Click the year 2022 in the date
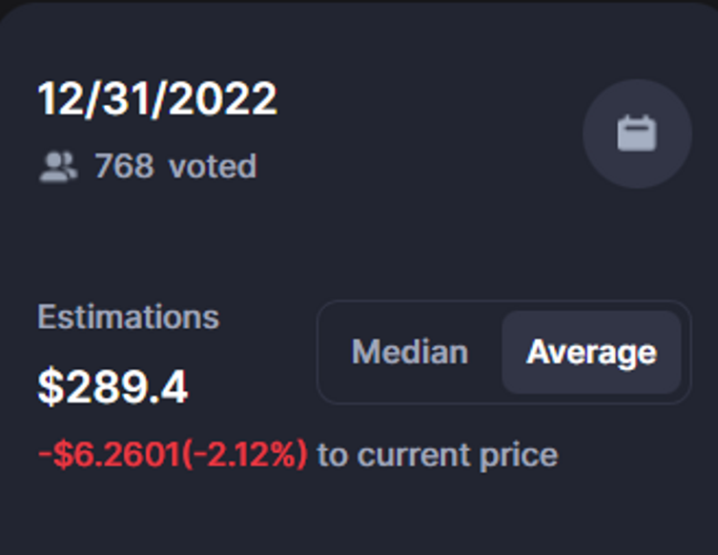Viewport: 718px width, 555px height. 222,98
